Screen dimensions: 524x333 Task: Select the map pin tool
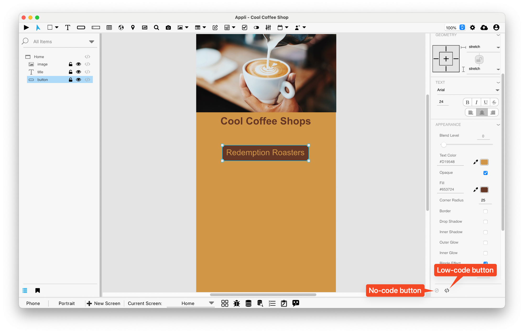(133, 27)
